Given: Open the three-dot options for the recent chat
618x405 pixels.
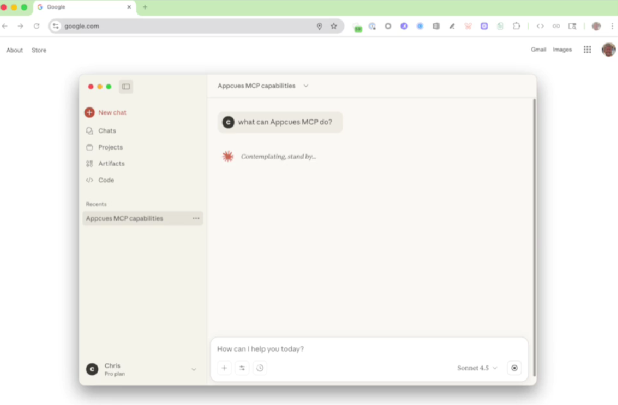Looking at the screenshot, I should [196, 218].
